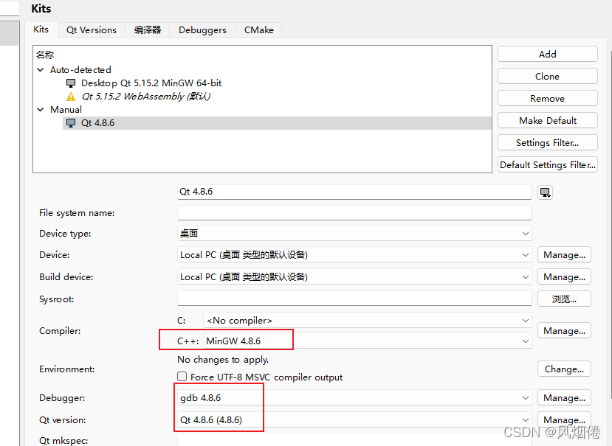The height and width of the screenshot is (446, 612).
Task: Click the Environment Change button
Action: point(564,369)
